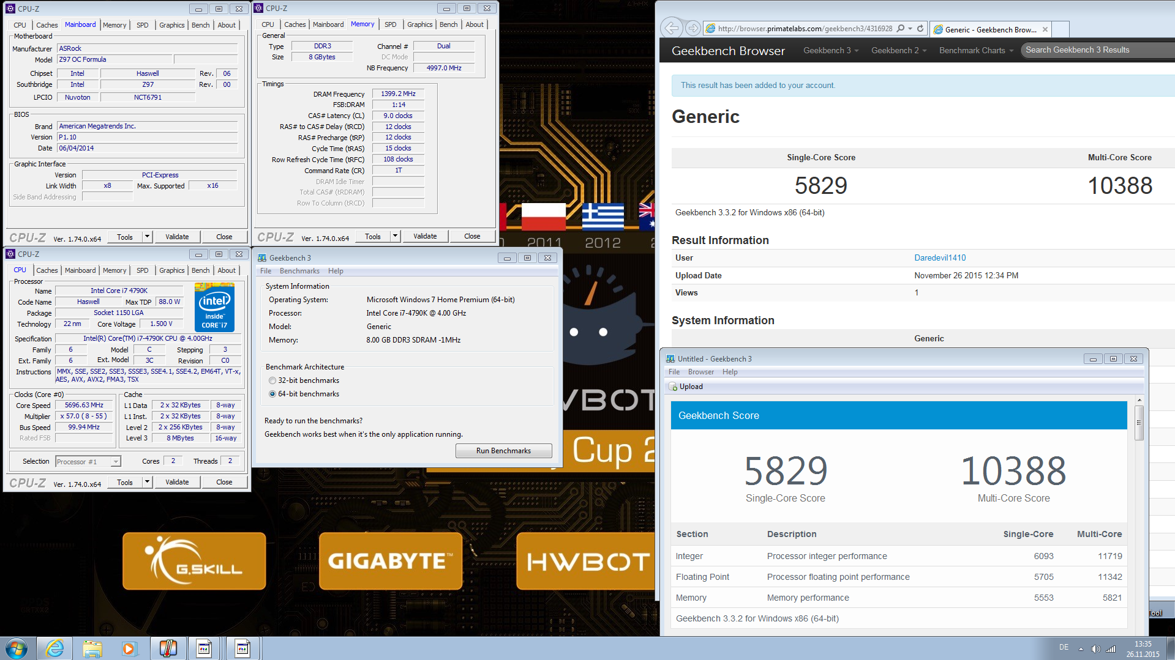Refresh the Geekbench Browser page

[x=920, y=29]
